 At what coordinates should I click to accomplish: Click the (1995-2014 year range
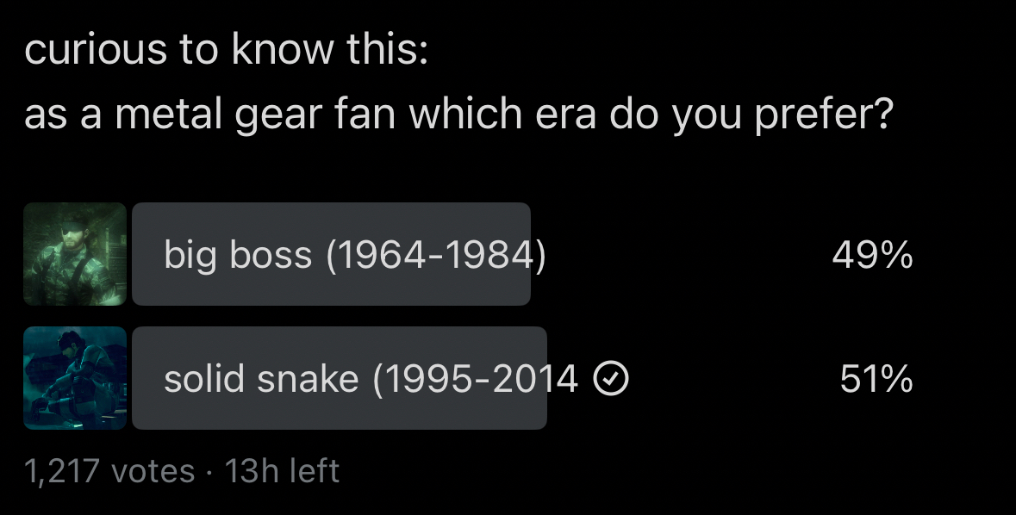475,379
